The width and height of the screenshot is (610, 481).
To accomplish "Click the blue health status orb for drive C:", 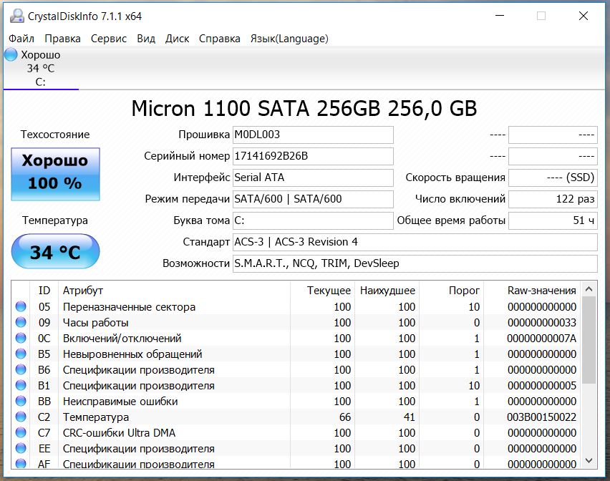I will pos(11,54).
